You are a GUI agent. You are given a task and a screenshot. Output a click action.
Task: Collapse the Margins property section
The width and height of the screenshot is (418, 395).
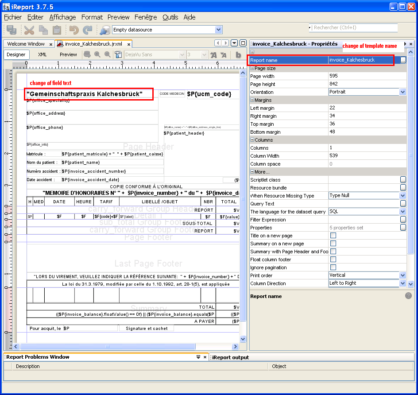[252, 100]
